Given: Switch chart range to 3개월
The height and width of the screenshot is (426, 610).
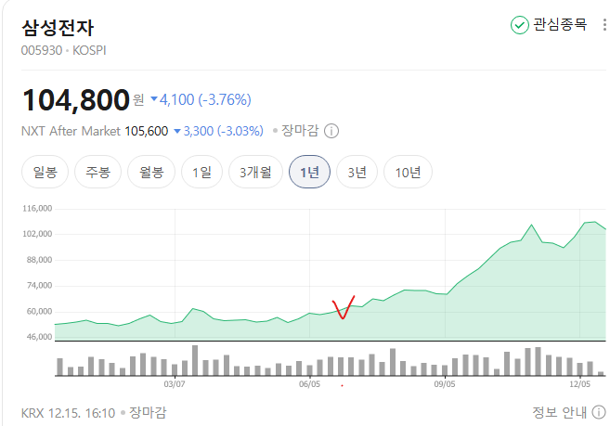Looking at the screenshot, I should point(255,172).
